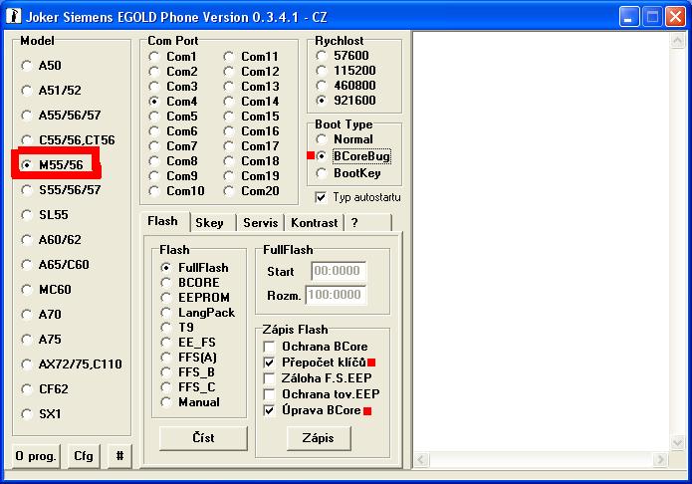Select Com20 port
Viewport: 692px width, 484px height.
click(x=229, y=191)
